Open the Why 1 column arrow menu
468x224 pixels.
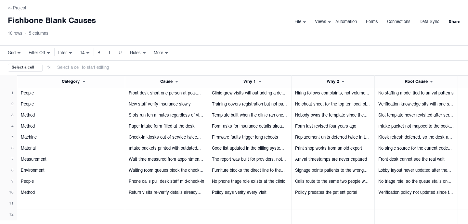260,82
